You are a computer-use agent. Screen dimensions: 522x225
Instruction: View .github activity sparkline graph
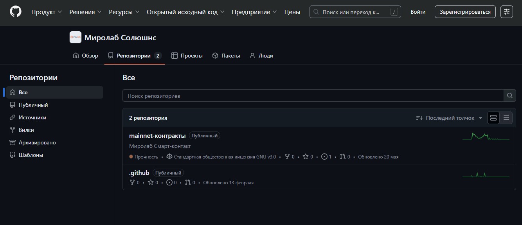[486, 175]
